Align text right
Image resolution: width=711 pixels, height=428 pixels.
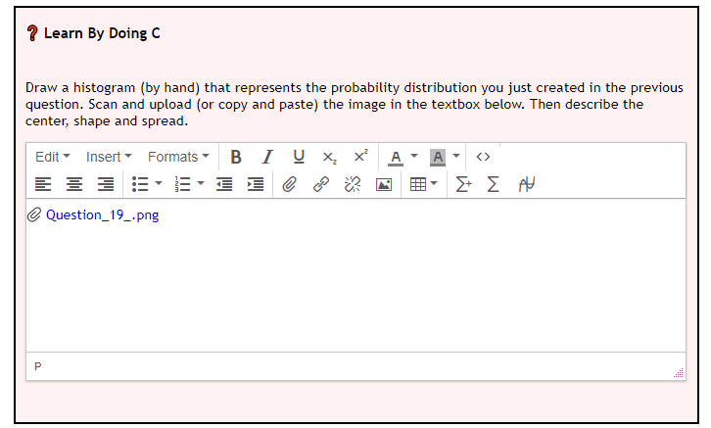tap(106, 184)
